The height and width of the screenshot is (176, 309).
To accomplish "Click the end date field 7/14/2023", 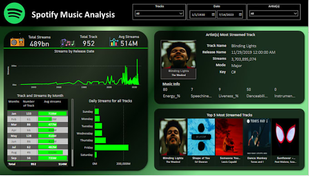I will tap(229, 15).
